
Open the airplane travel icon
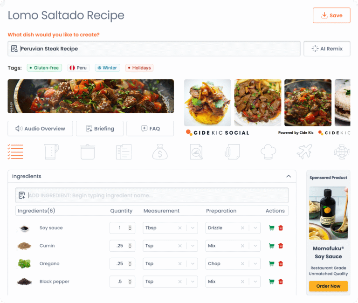[x=304, y=151]
